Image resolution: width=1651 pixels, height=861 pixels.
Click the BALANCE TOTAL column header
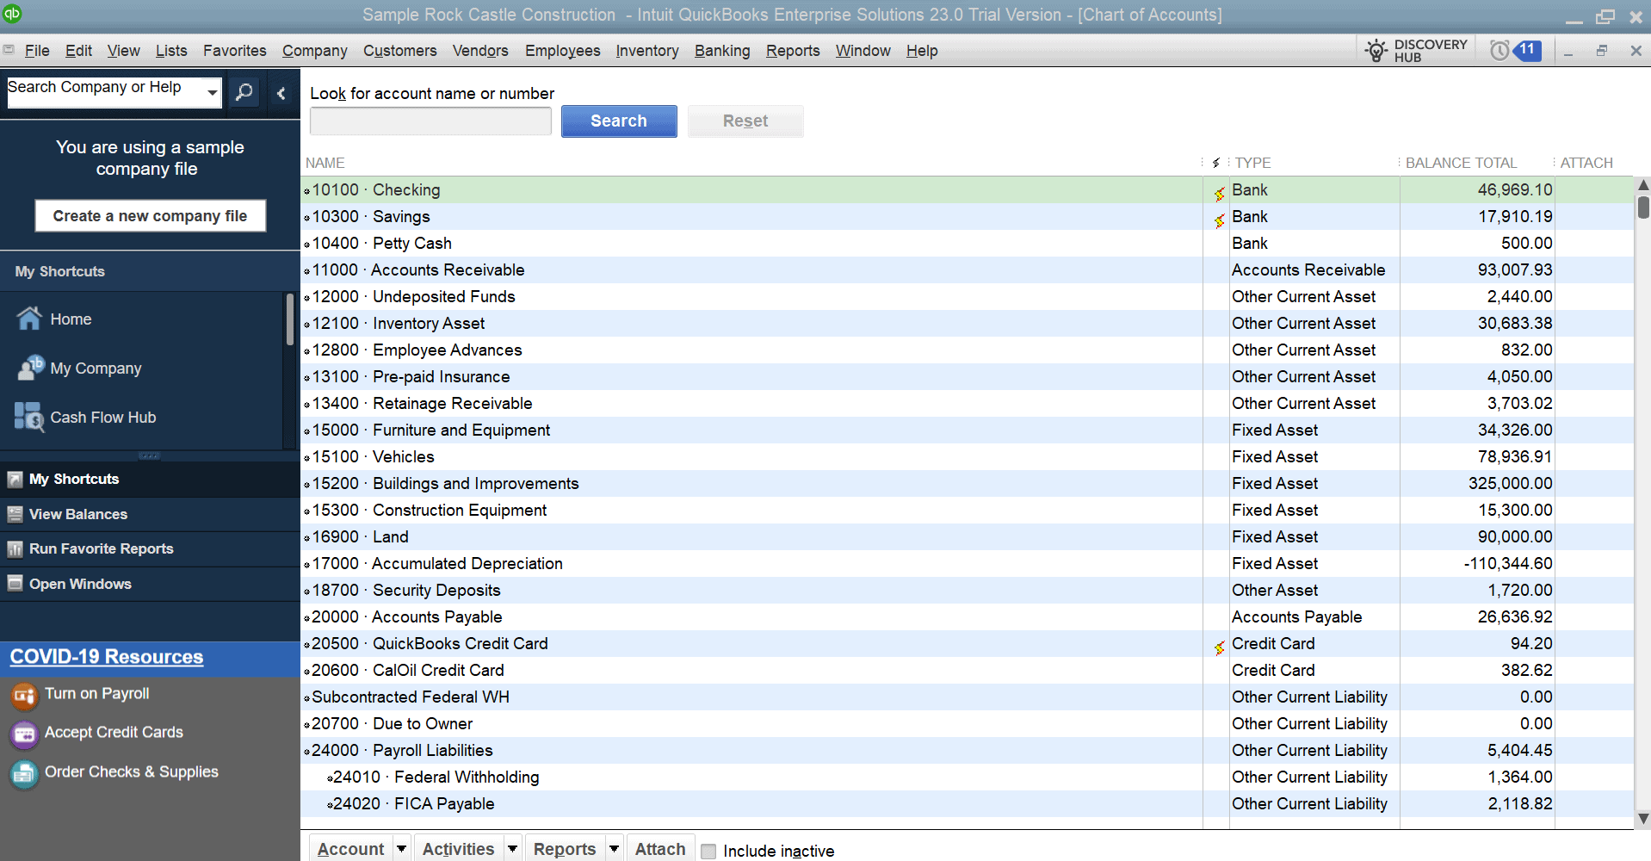(1461, 163)
